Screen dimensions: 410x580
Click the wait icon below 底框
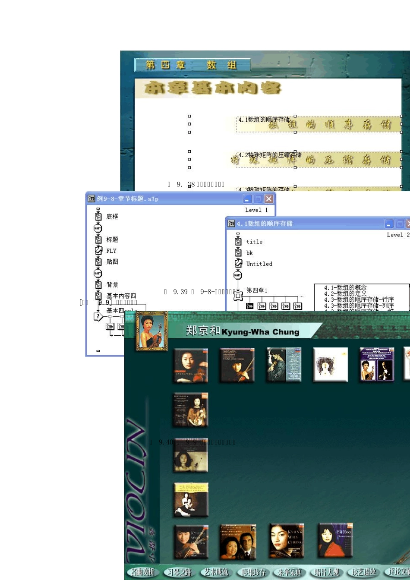(98, 228)
